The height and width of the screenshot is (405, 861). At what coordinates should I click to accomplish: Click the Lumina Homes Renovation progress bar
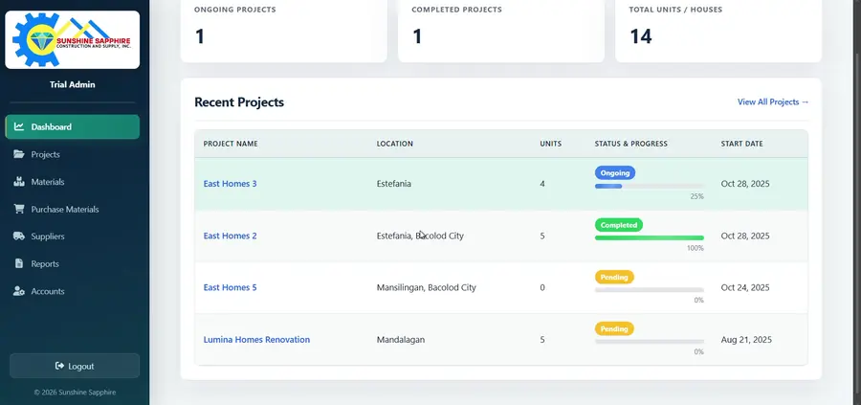point(649,342)
